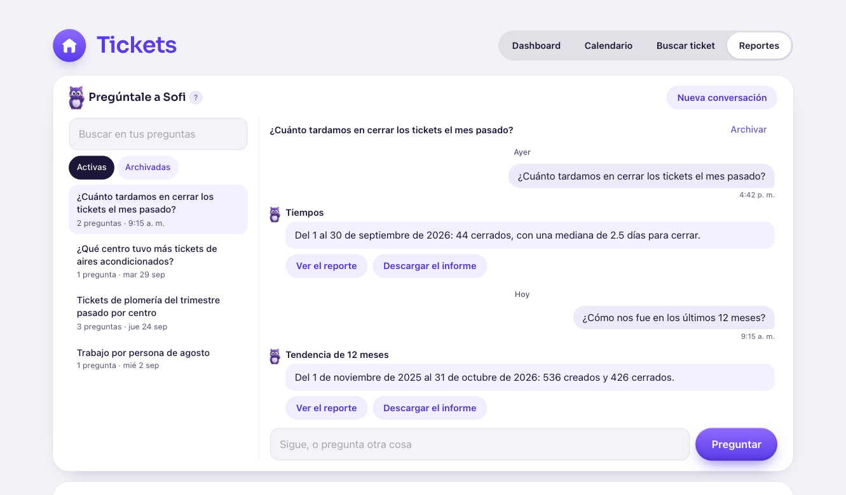This screenshot has height=495, width=846.
Task: Click Ver el reporte under Tendencia de 12 meses
Action: click(327, 408)
